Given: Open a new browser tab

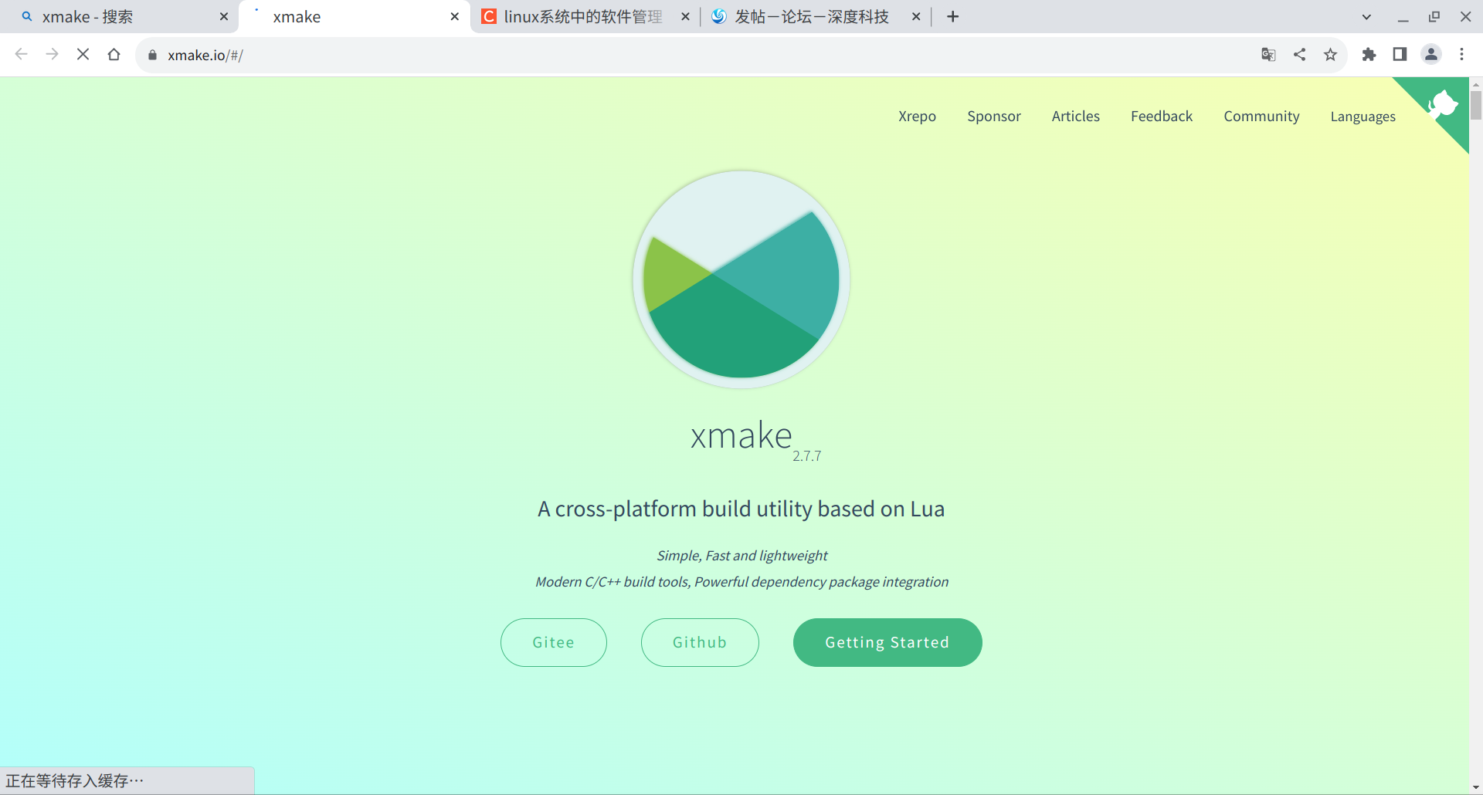Looking at the screenshot, I should tap(953, 17).
